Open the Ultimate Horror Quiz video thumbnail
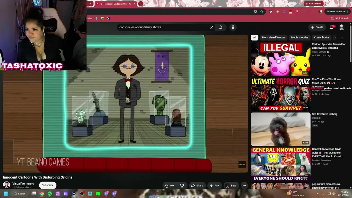The width and height of the screenshot is (352, 198). 280,94
